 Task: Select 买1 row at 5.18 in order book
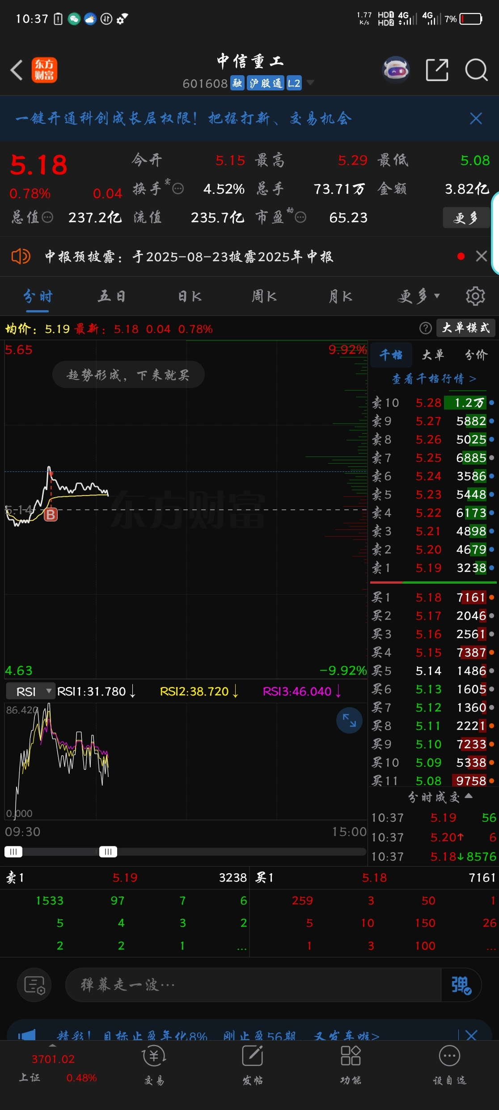pos(433,598)
